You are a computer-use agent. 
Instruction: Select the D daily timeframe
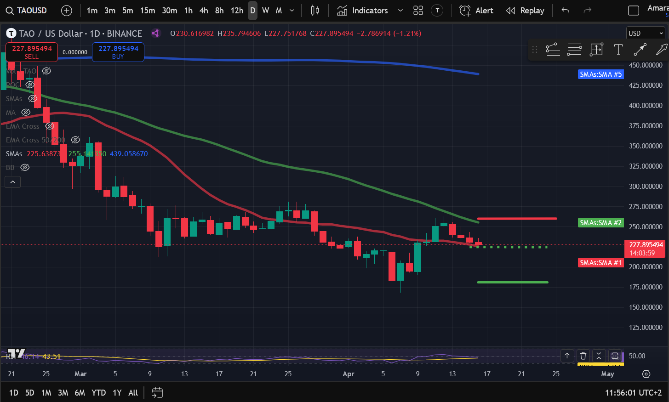(253, 11)
